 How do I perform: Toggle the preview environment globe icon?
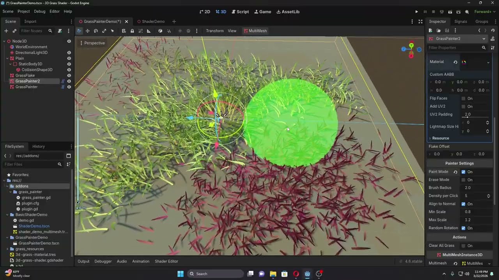[188, 31]
